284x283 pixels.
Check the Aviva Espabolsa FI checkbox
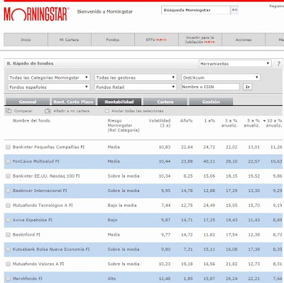[8, 220]
